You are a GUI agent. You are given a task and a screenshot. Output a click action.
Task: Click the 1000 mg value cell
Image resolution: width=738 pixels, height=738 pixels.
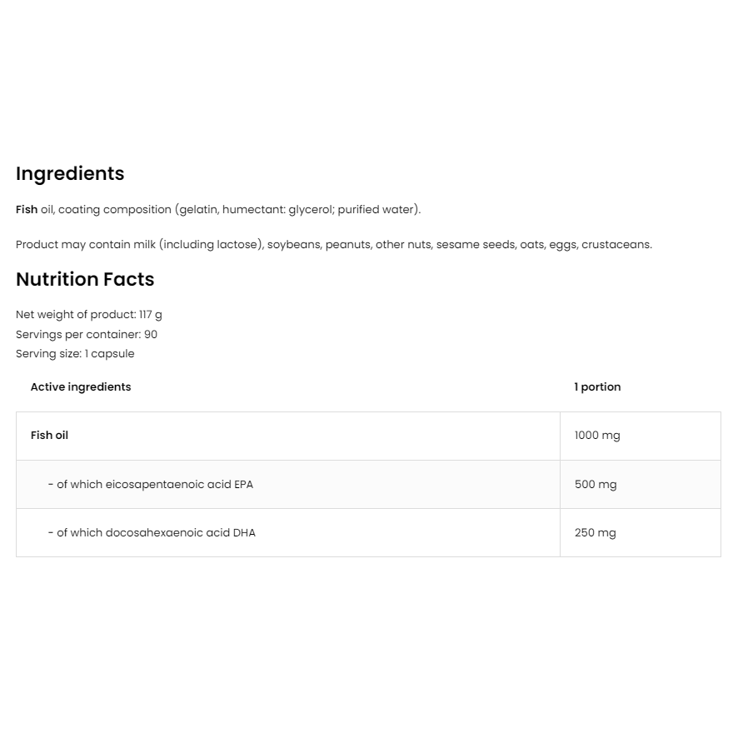[x=640, y=436]
